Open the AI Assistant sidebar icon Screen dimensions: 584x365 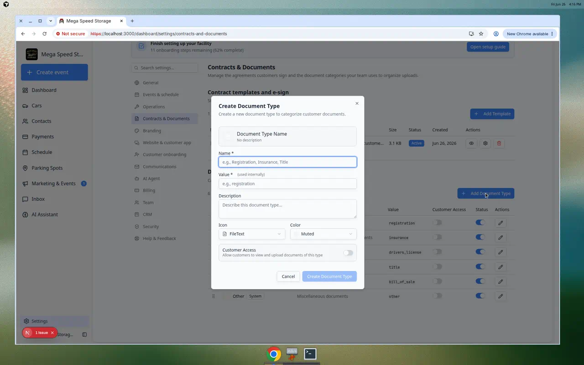25,214
